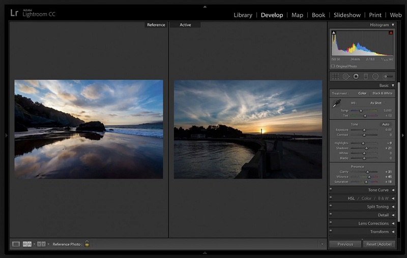This screenshot has width=407, height=258.
Task: Toggle the Tone Curve panel switch
Action: [x=331, y=189]
